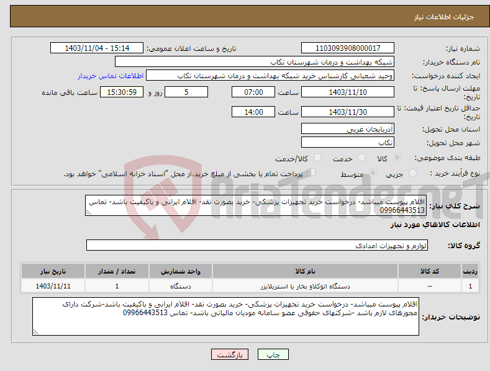Click the price validity date 1403/11/30
This screenshot has width=490, height=371.
[x=348, y=112]
